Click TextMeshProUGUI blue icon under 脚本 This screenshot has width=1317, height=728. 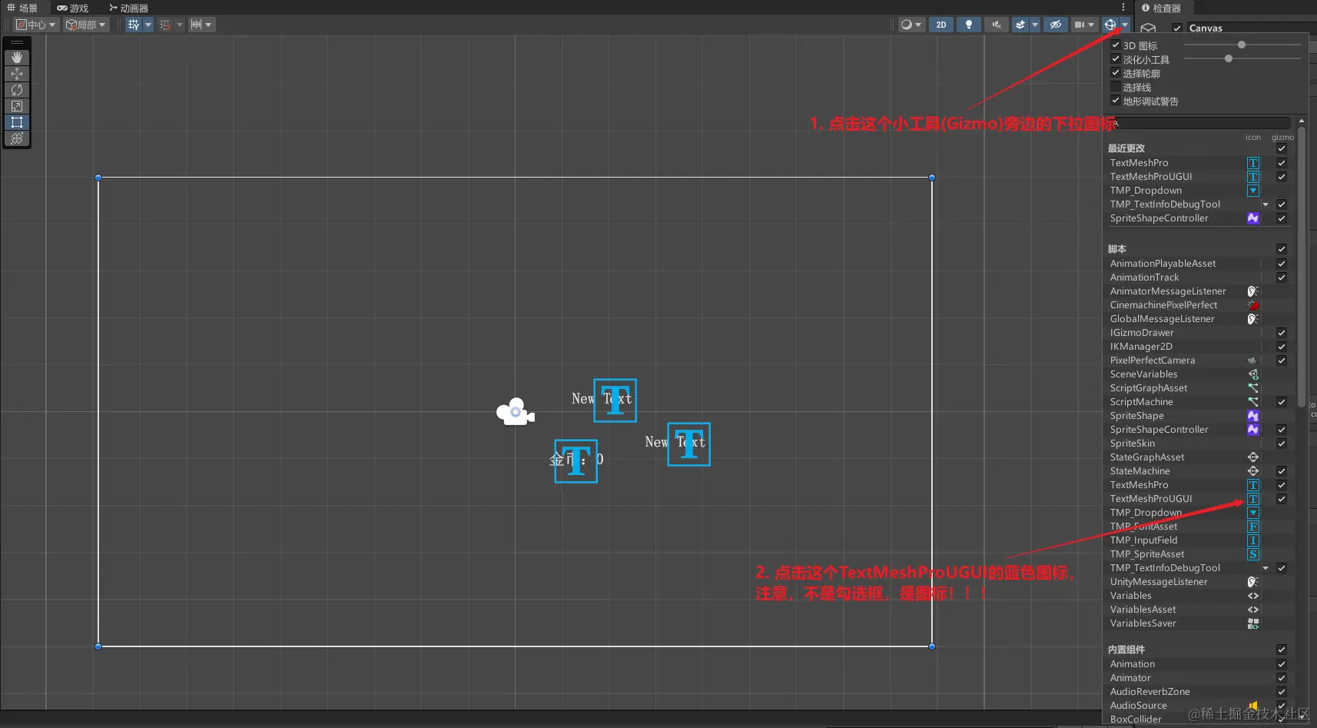click(x=1253, y=499)
